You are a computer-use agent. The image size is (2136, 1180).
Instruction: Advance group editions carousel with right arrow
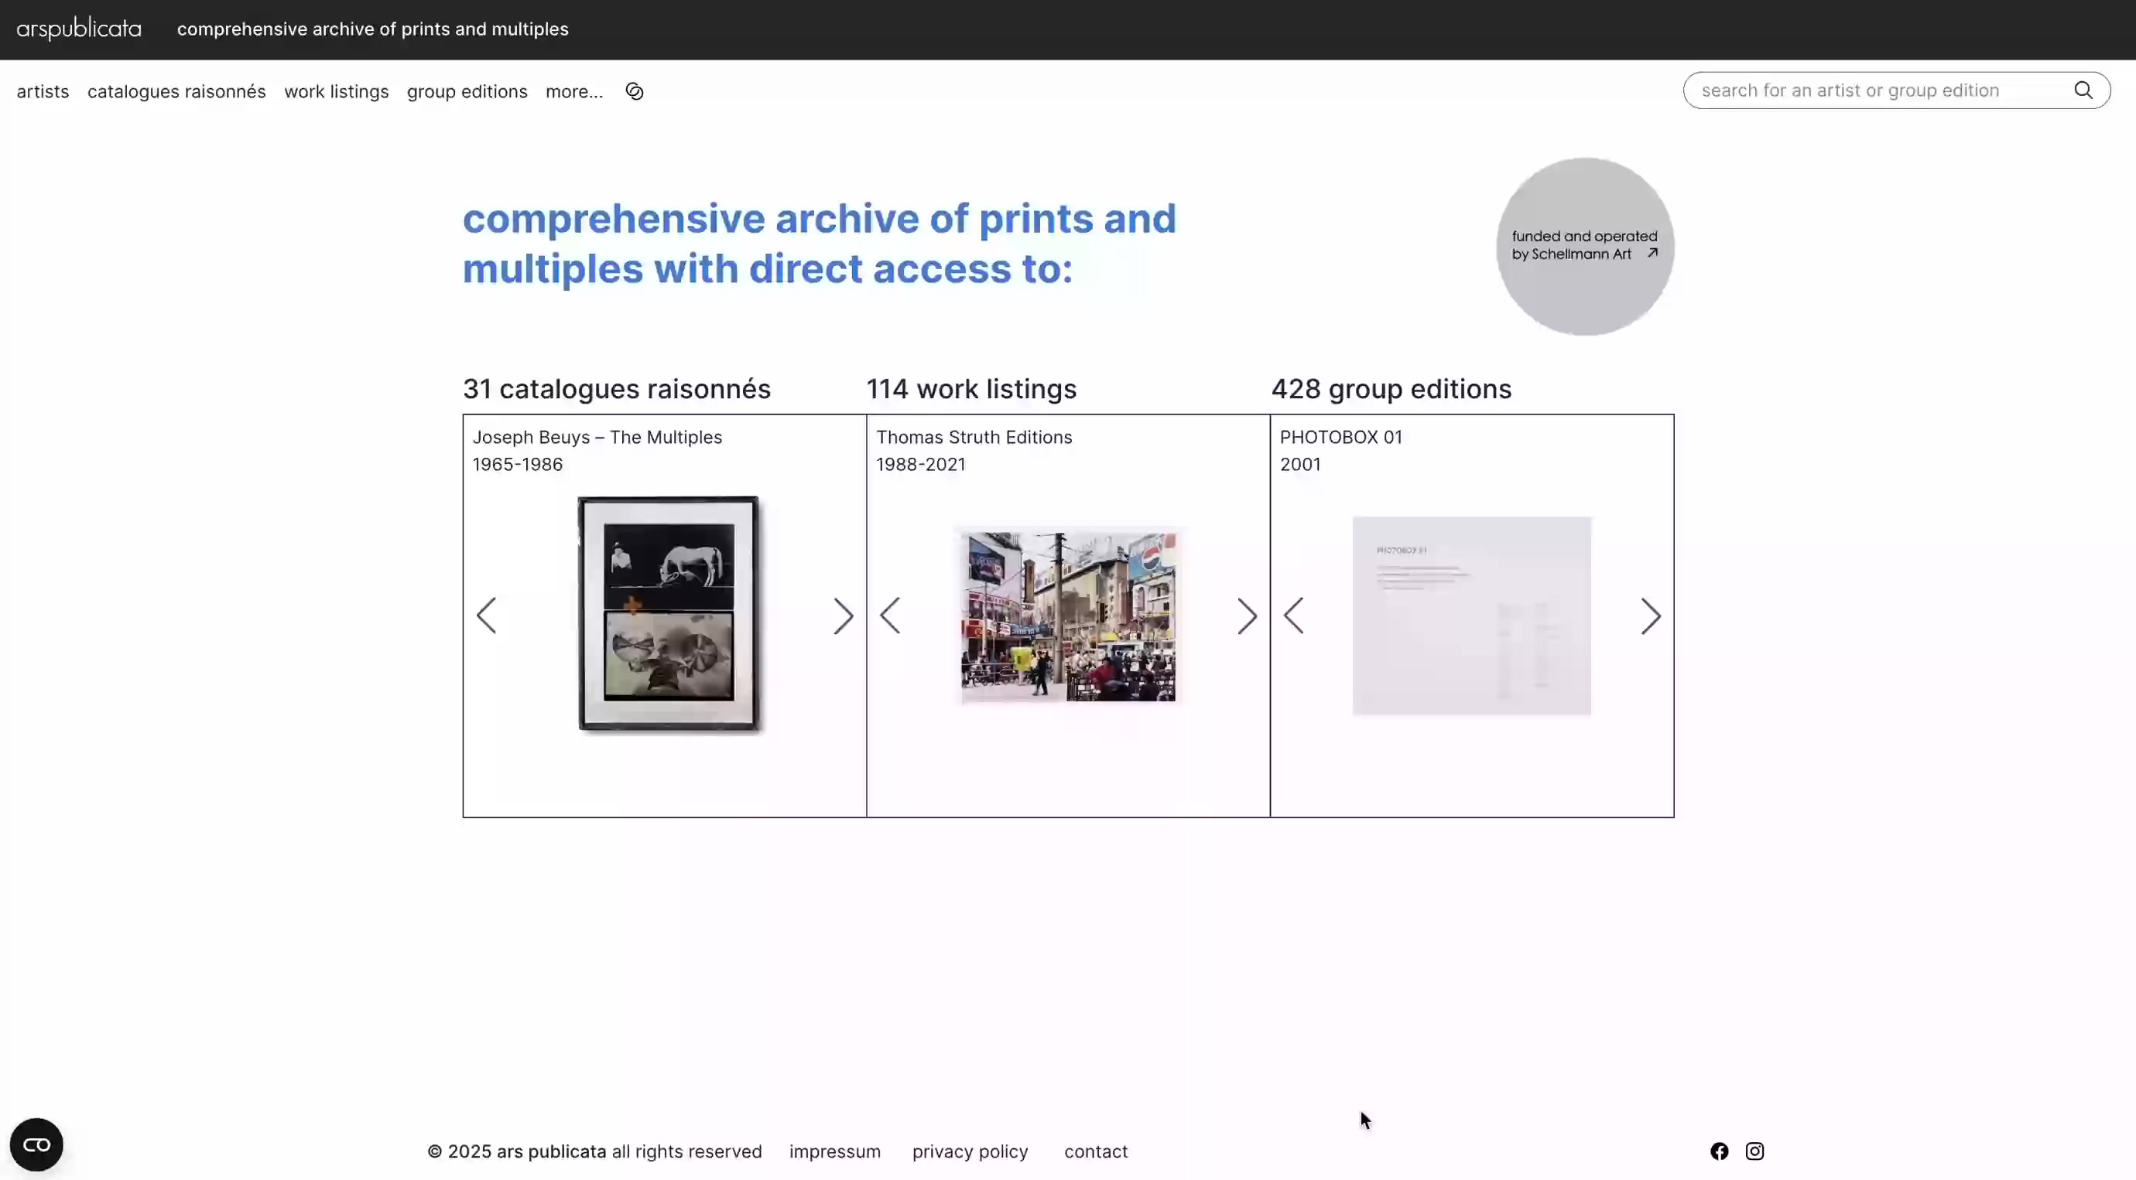[1650, 616]
